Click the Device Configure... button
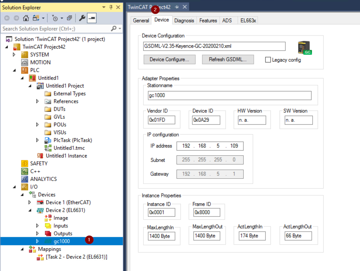Viewport: 360px width, 271px height. 169,60
